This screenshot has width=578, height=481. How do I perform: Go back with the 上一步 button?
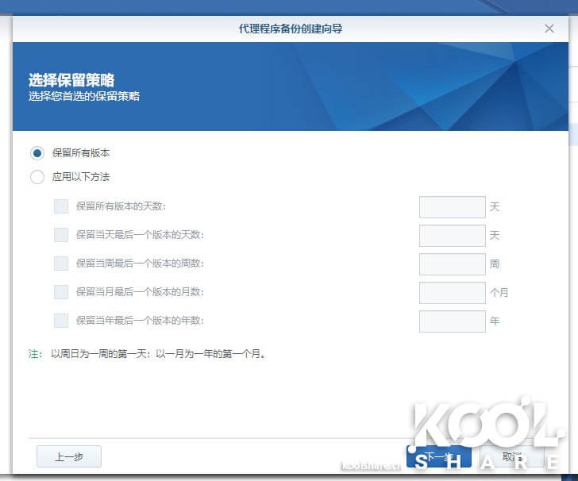click(x=69, y=456)
